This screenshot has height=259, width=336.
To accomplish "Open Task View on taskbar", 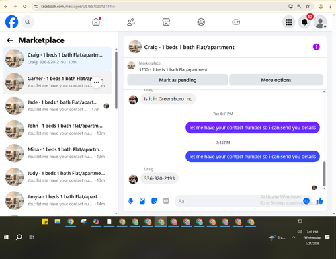I will pyautogui.click(x=32, y=237).
